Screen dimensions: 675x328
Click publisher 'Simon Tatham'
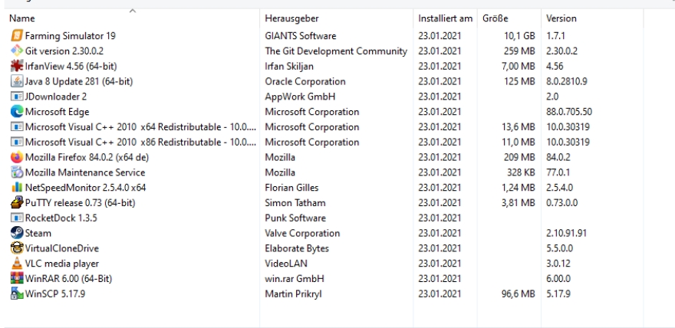[x=295, y=203]
